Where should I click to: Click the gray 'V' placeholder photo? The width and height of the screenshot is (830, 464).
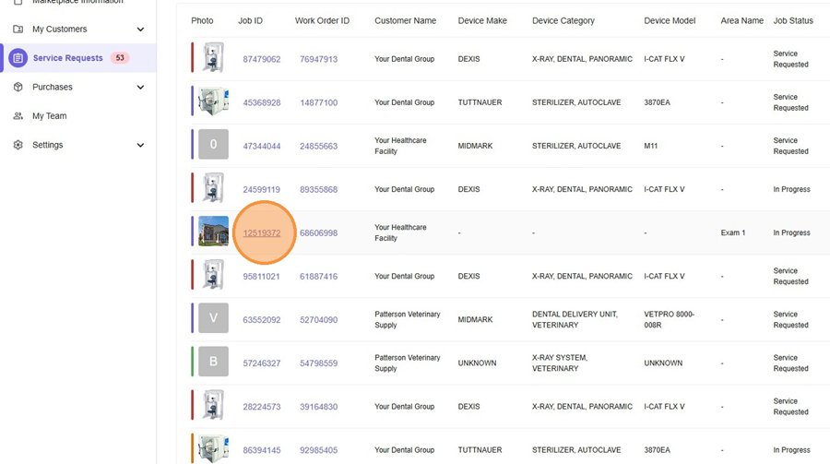[x=213, y=319]
